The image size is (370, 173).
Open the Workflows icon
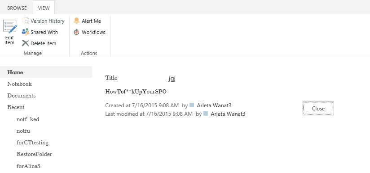[76, 32]
